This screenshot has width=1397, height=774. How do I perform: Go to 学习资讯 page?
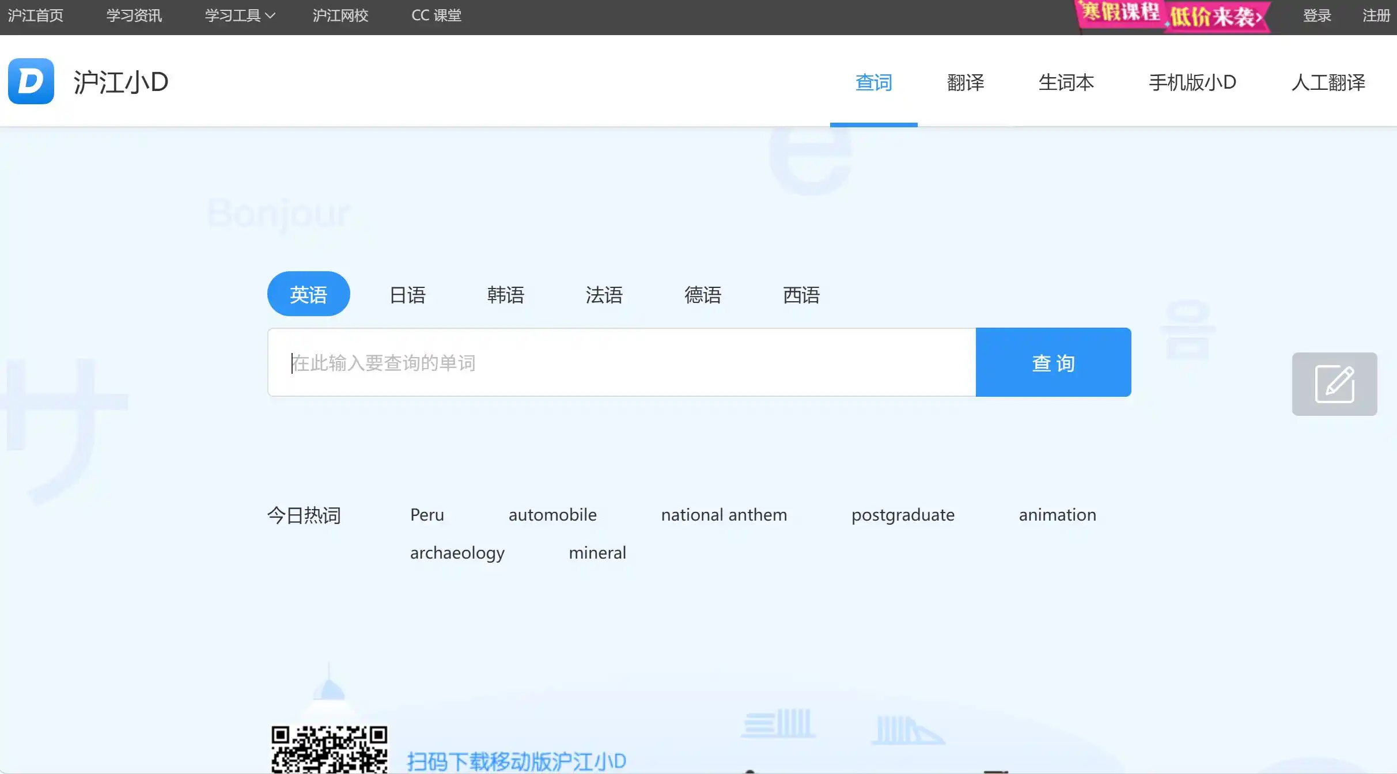(x=134, y=16)
